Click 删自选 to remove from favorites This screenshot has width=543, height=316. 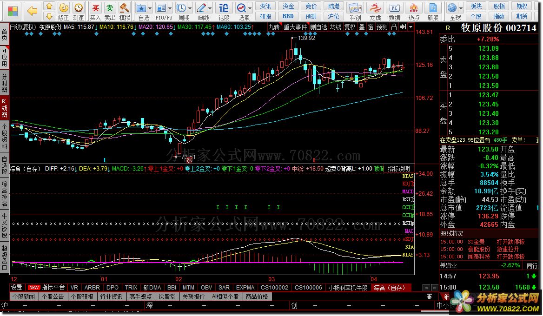pos(318,26)
